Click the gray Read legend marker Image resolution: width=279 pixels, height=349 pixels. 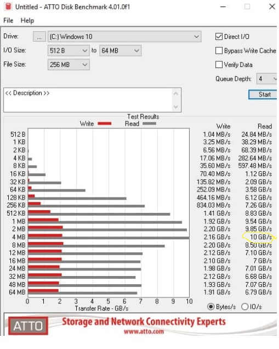point(149,123)
